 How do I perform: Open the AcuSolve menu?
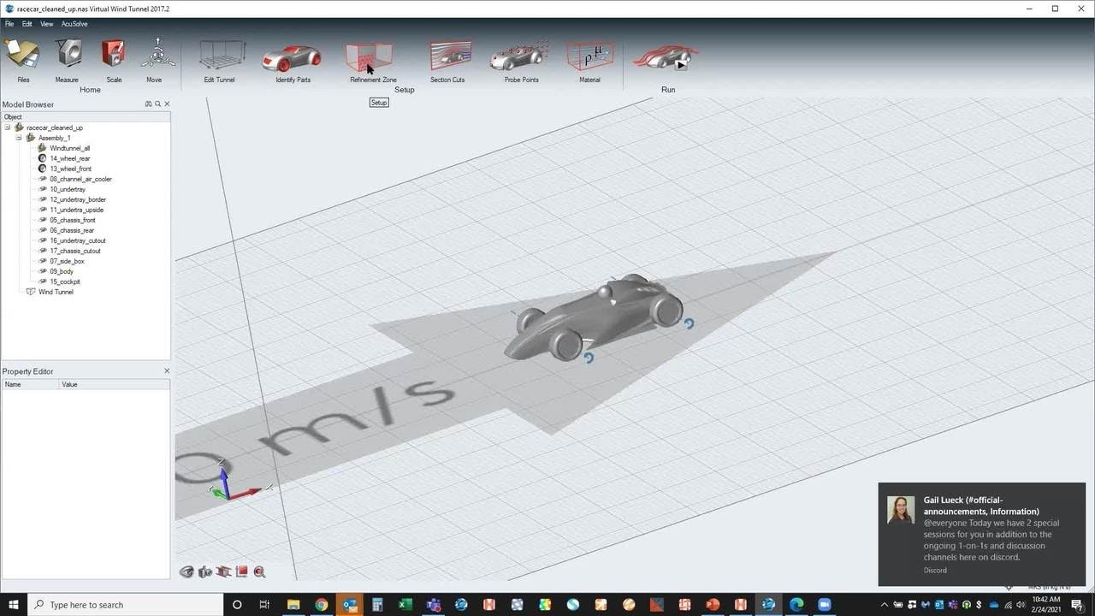coord(74,24)
